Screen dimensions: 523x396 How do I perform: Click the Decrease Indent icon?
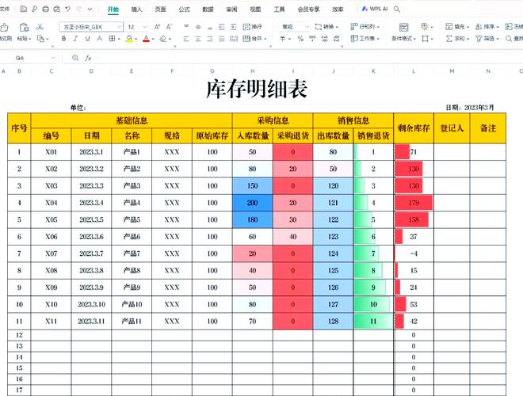pos(222,27)
